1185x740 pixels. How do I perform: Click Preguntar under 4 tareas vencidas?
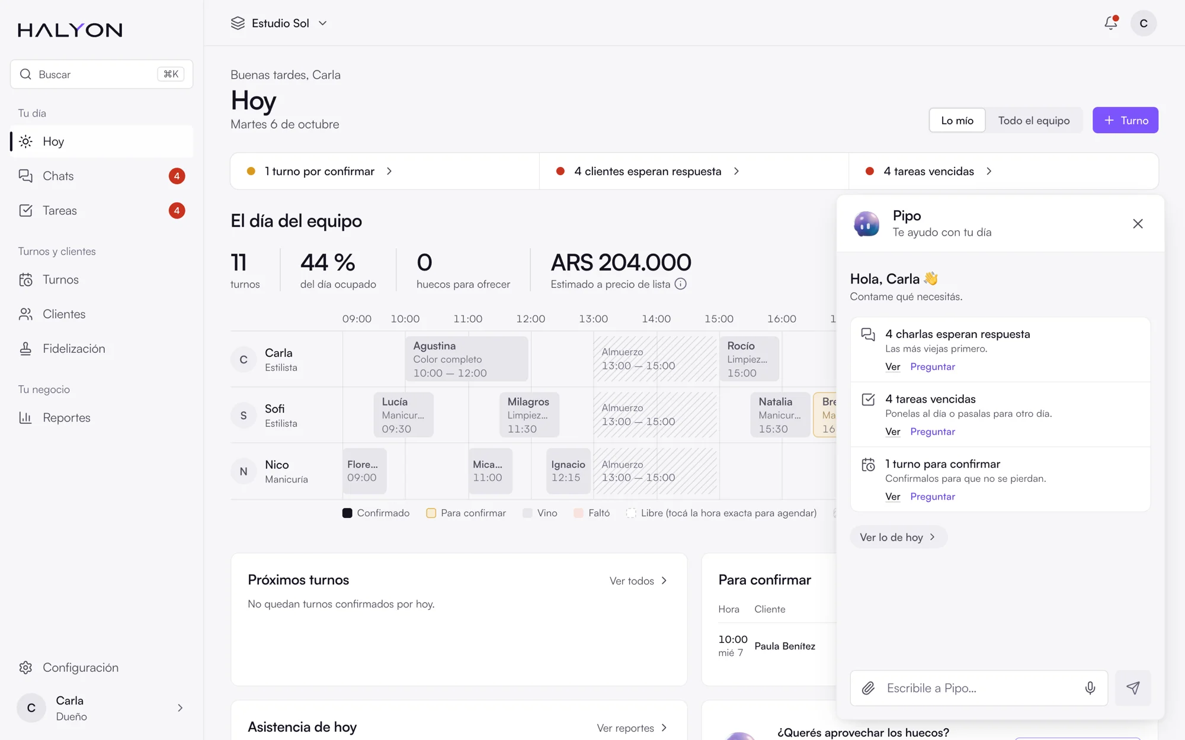pyautogui.click(x=933, y=432)
